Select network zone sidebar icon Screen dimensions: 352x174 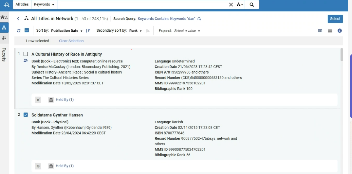4,27
